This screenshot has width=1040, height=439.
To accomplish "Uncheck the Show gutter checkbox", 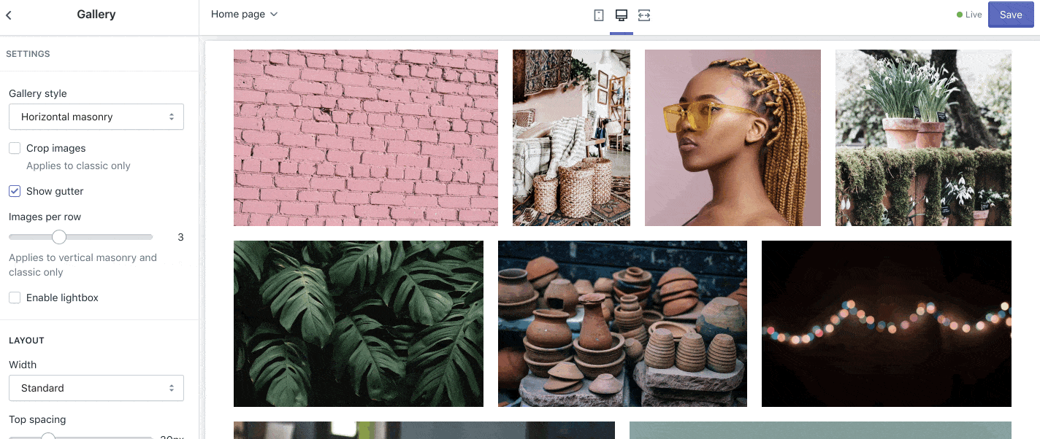I will [x=15, y=191].
